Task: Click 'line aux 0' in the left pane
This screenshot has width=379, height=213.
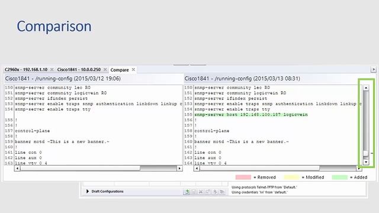Action: pos(28,158)
